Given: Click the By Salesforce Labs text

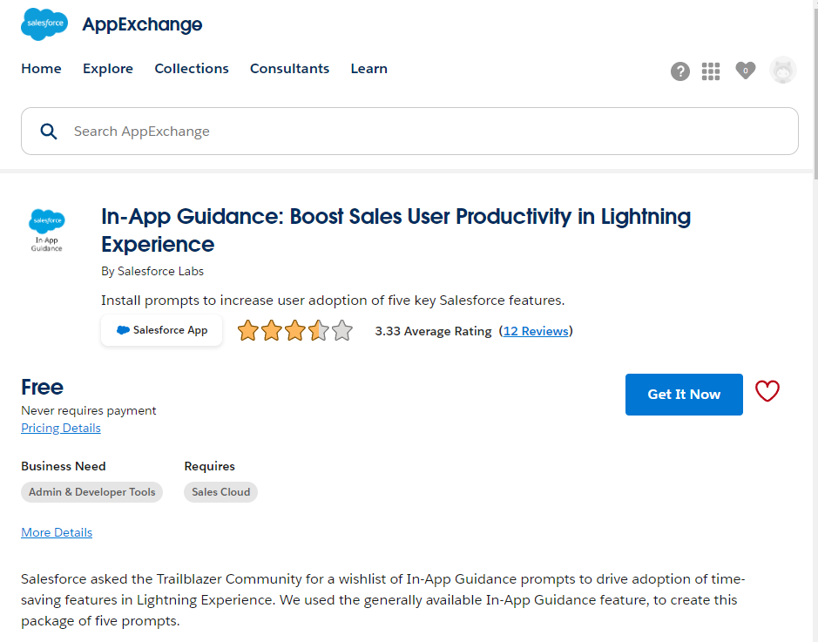Looking at the screenshot, I should pyautogui.click(x=152, y=271).
